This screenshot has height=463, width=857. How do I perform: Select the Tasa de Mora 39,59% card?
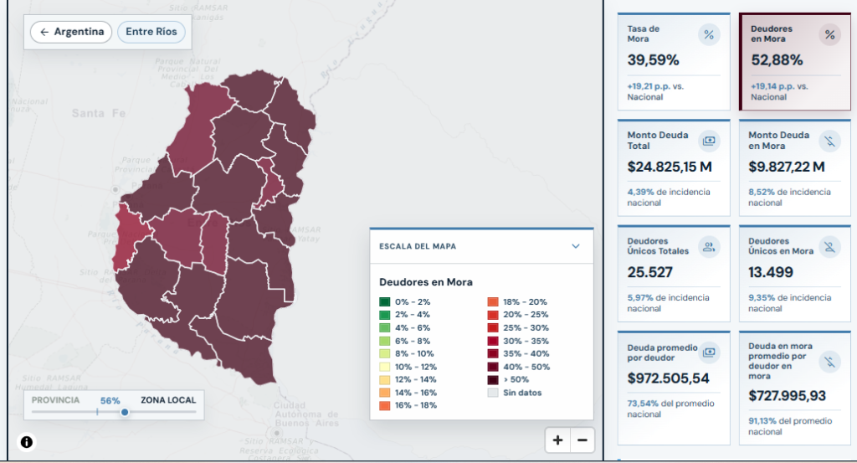tap(674, 62)
